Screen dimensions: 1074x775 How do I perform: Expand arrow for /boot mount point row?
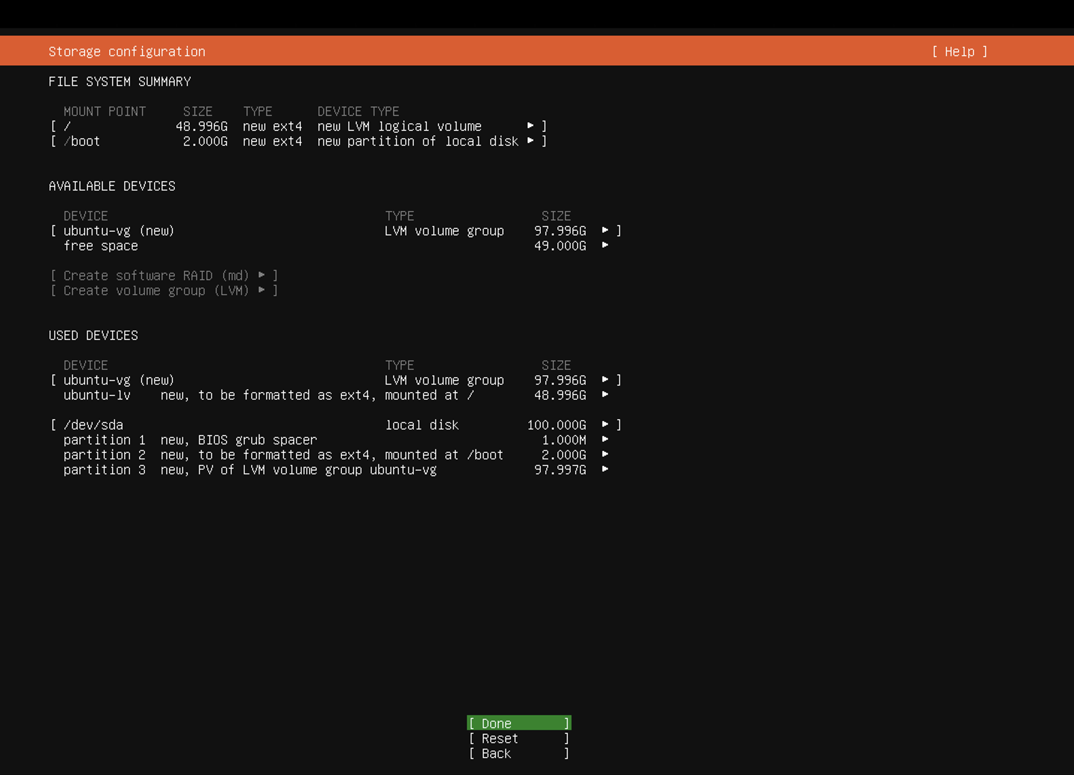pyautogui.click(x=530, y=141)
